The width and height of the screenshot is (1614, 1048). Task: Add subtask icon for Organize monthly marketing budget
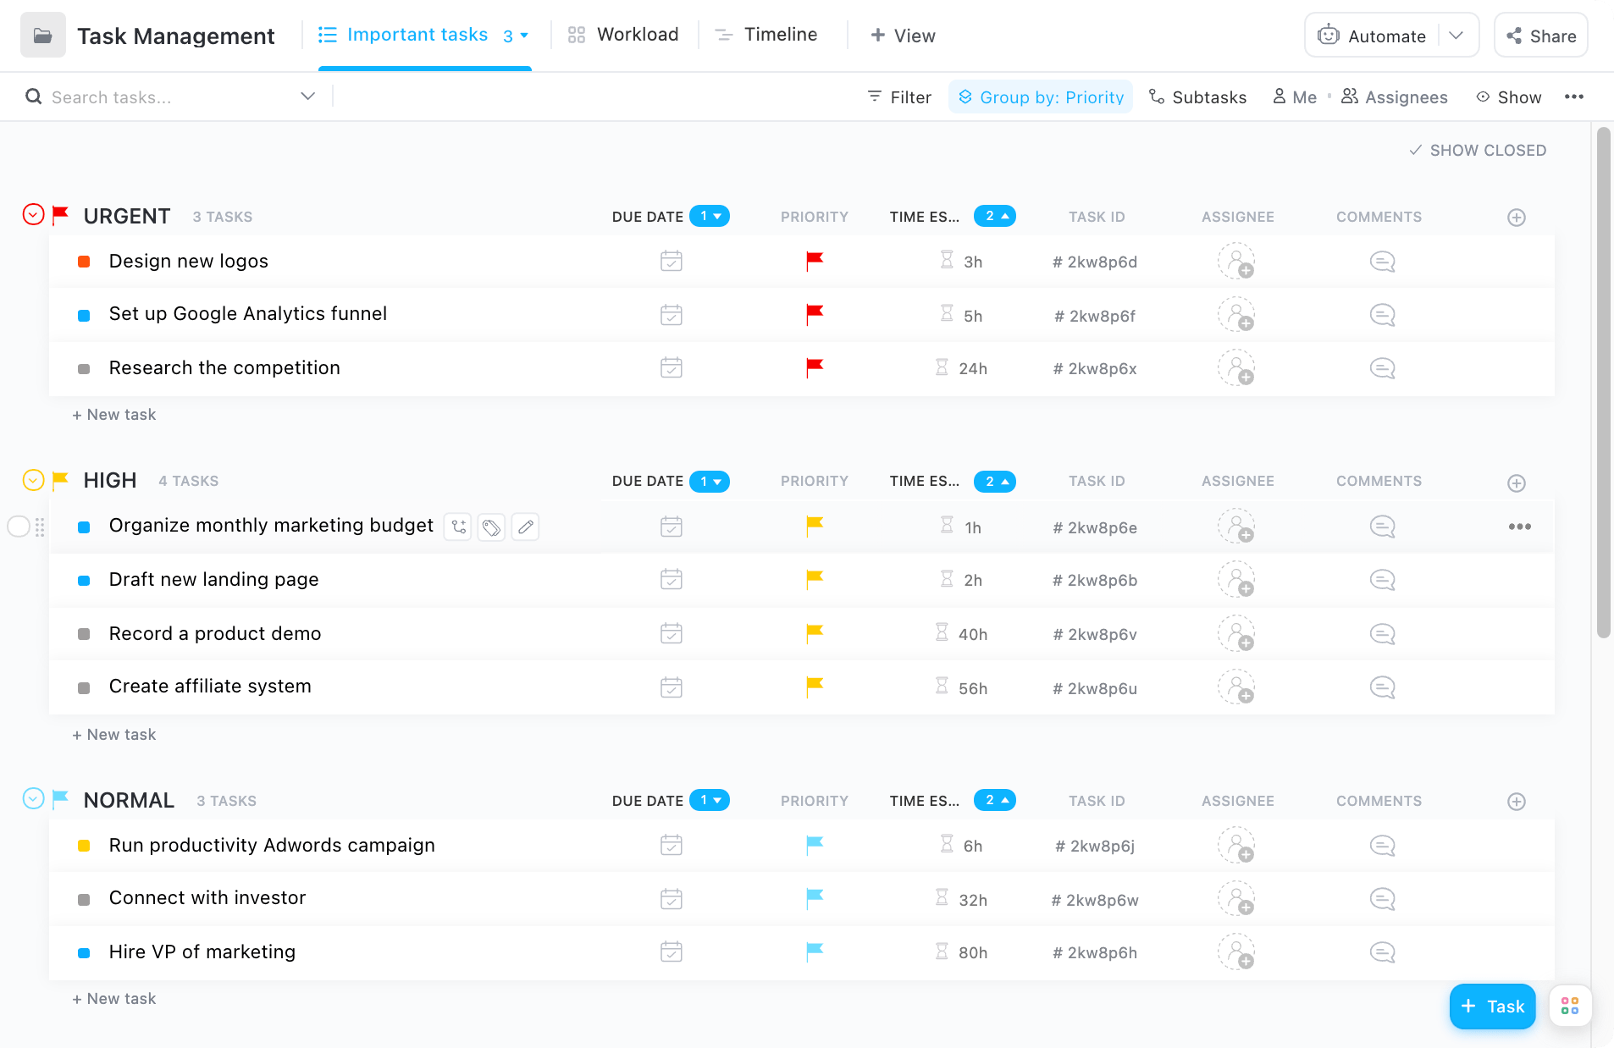coord(458,527)
